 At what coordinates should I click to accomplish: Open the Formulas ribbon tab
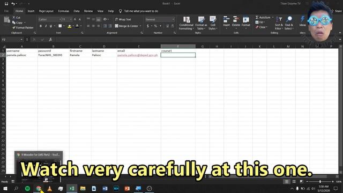click(x=63, y=11)
